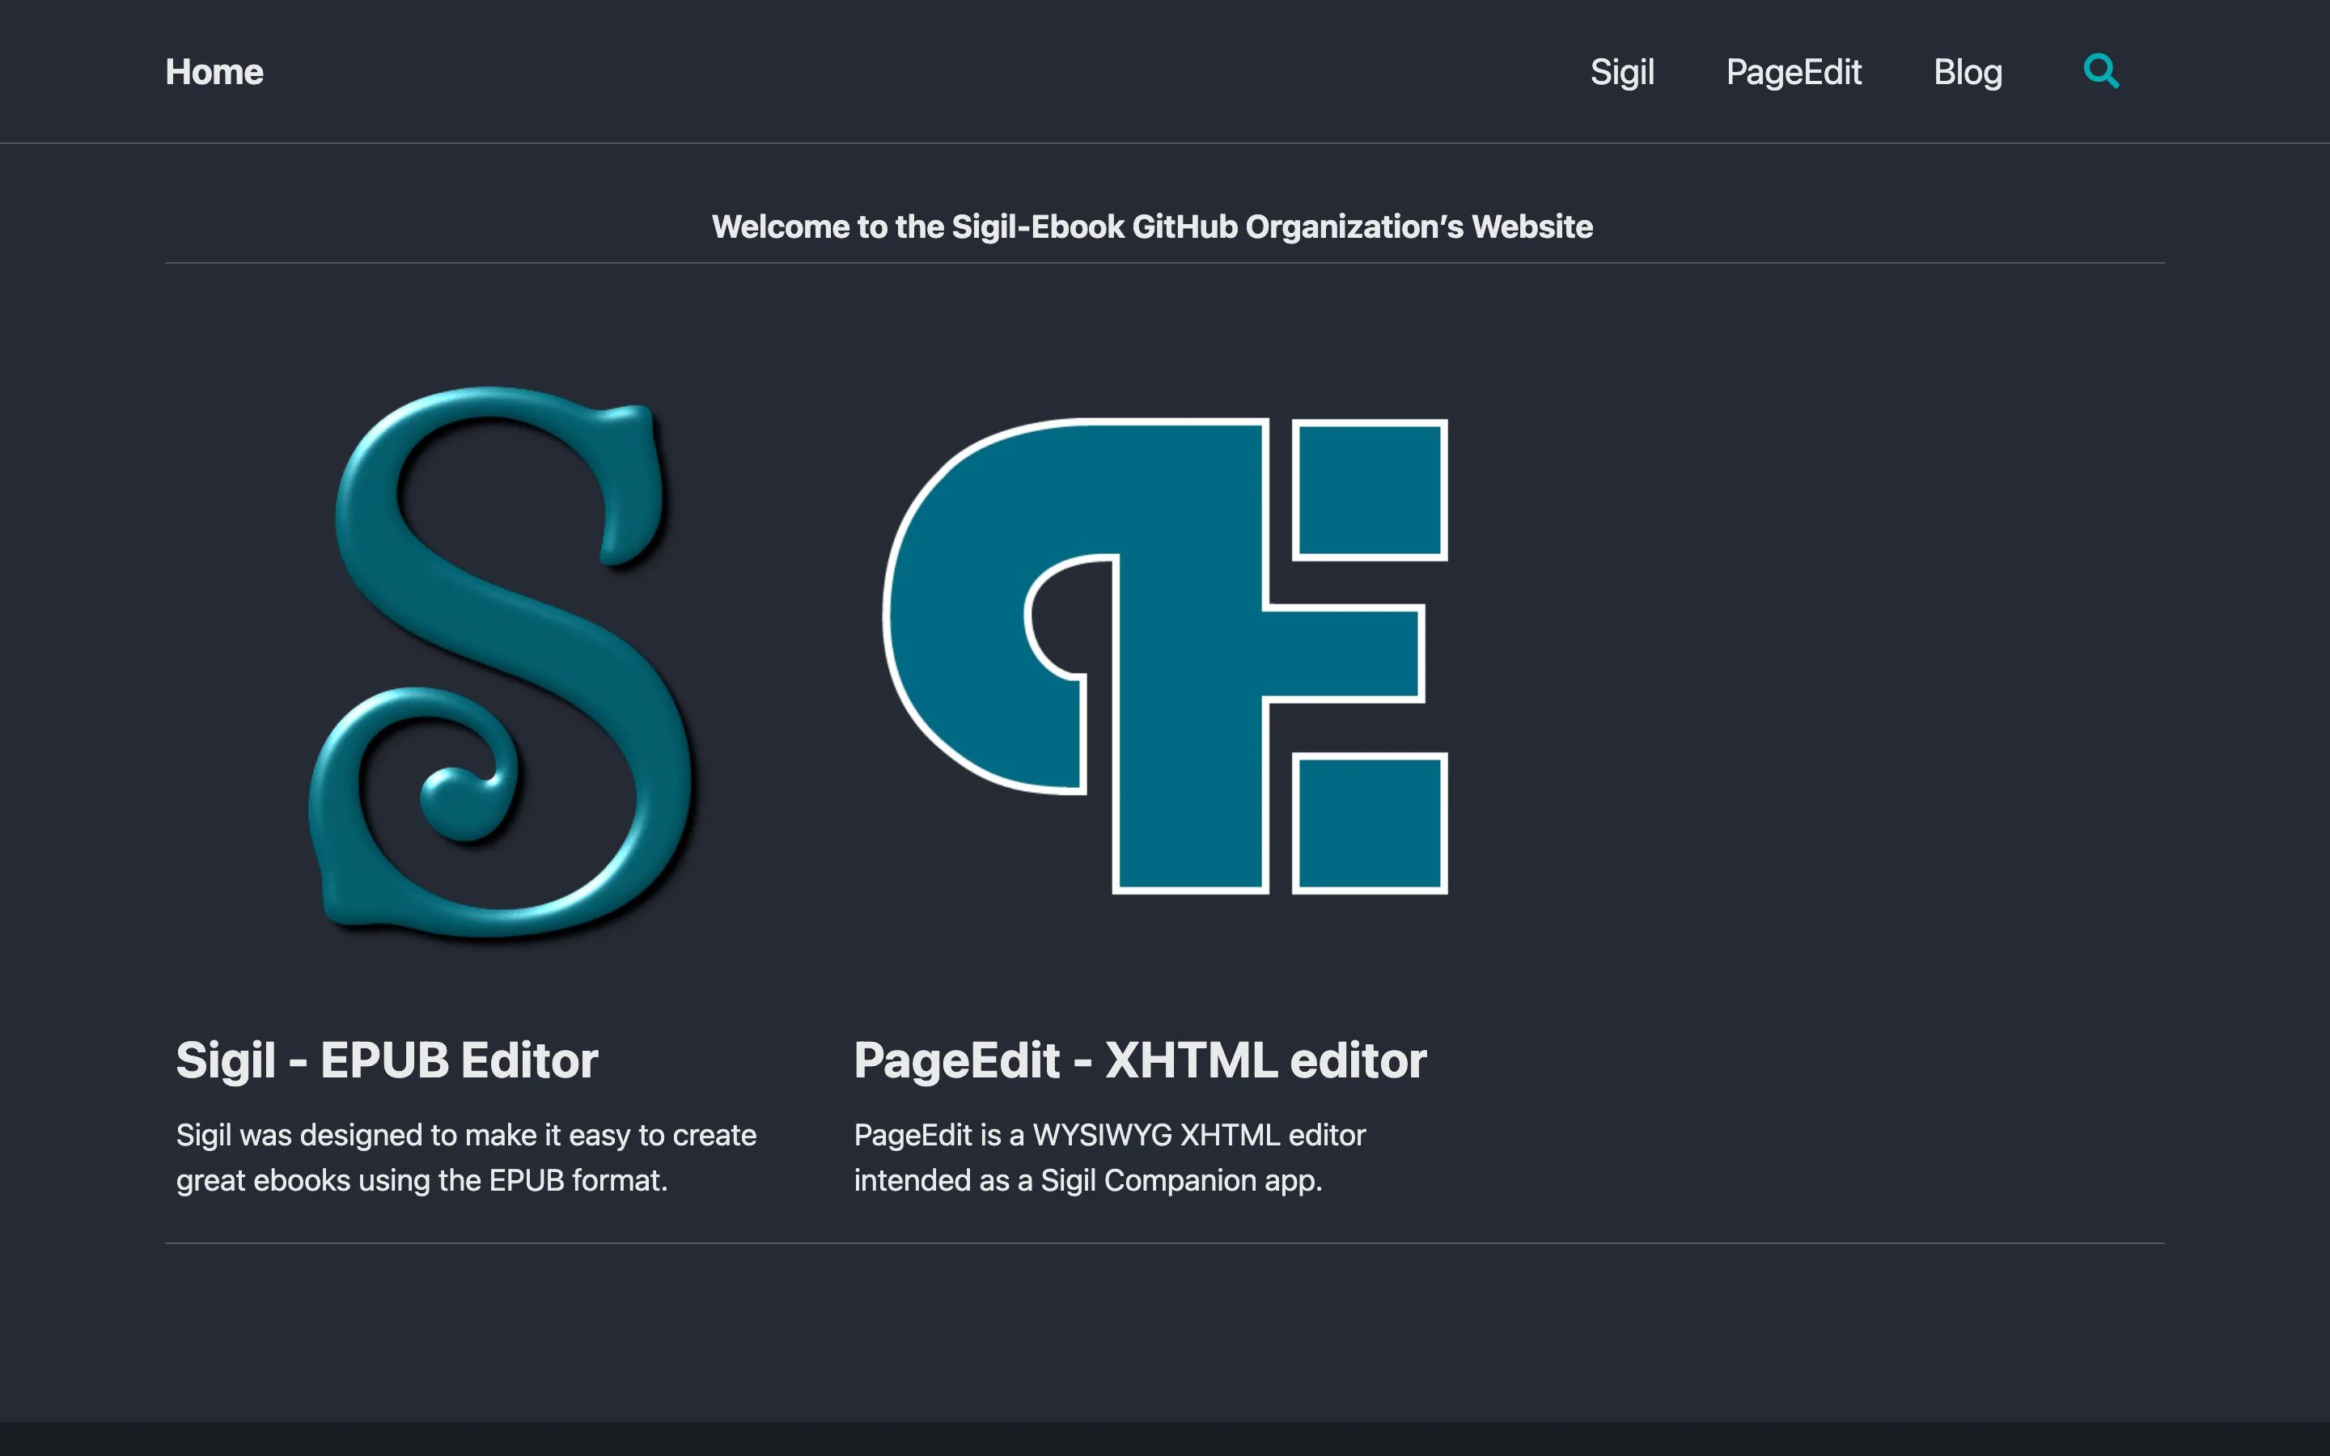Open the search magnifier icon

[2101, 71]
